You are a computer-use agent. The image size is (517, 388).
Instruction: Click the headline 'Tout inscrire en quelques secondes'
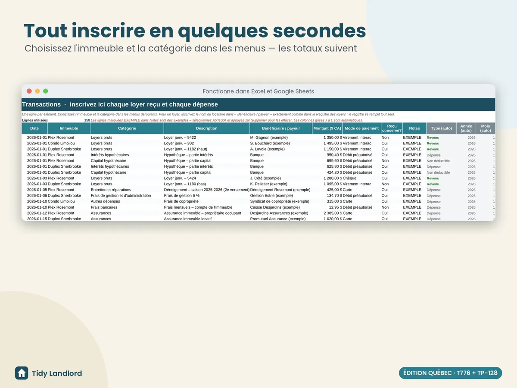pos(195,30)
